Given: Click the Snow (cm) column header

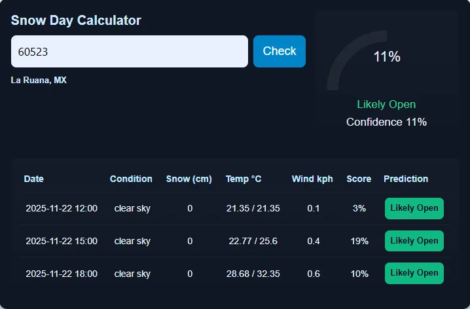Looking at the screenshot, I should coord(189,179).
